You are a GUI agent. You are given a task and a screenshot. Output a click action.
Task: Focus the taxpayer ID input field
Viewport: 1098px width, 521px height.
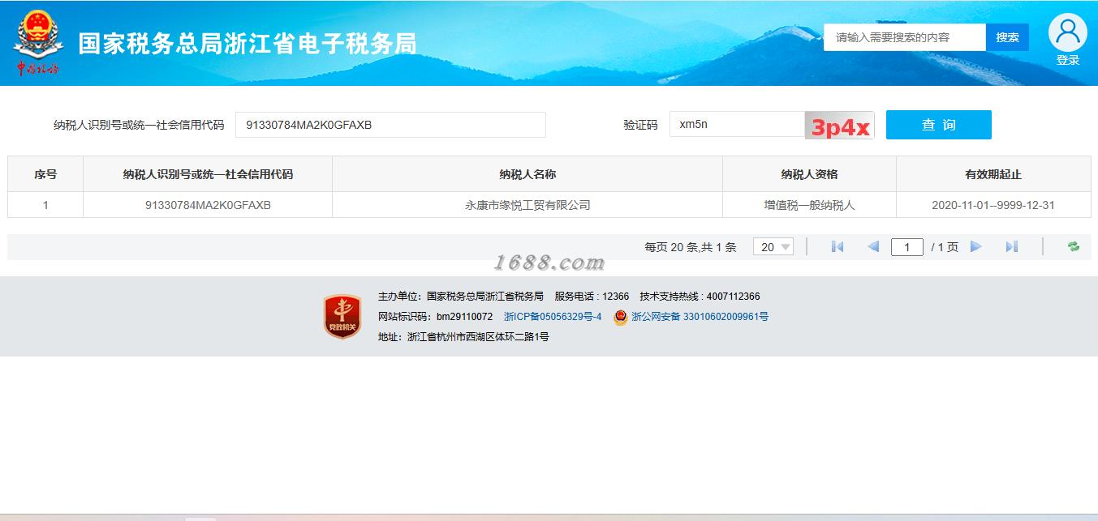[390, 125]
